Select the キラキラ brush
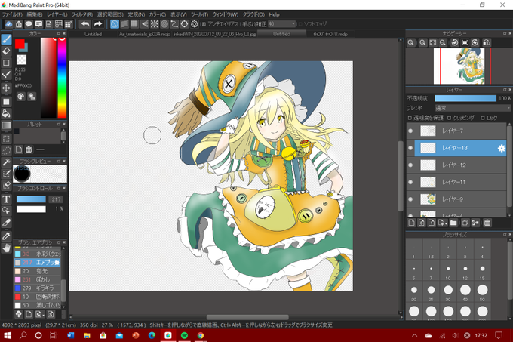 (x=37, y=288)
